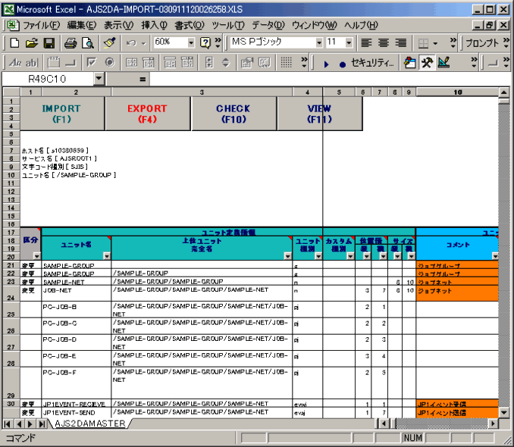Open the 書式(O) menu

[189, 25]
